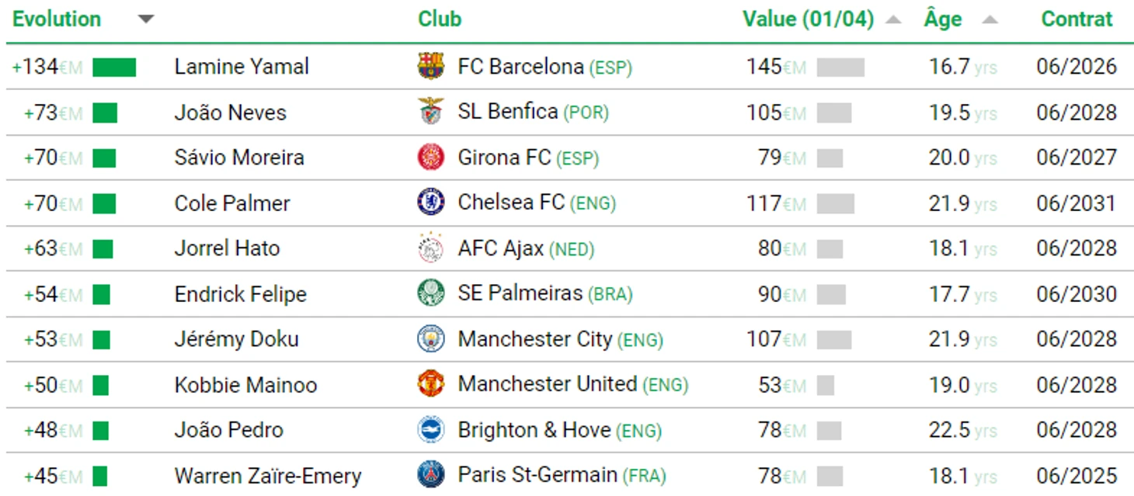
Task: Click the Paris St-Germain club crest
Action: click(430, 475)
